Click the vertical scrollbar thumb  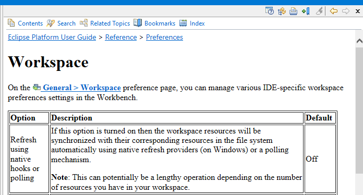click(x=359, y=110)
